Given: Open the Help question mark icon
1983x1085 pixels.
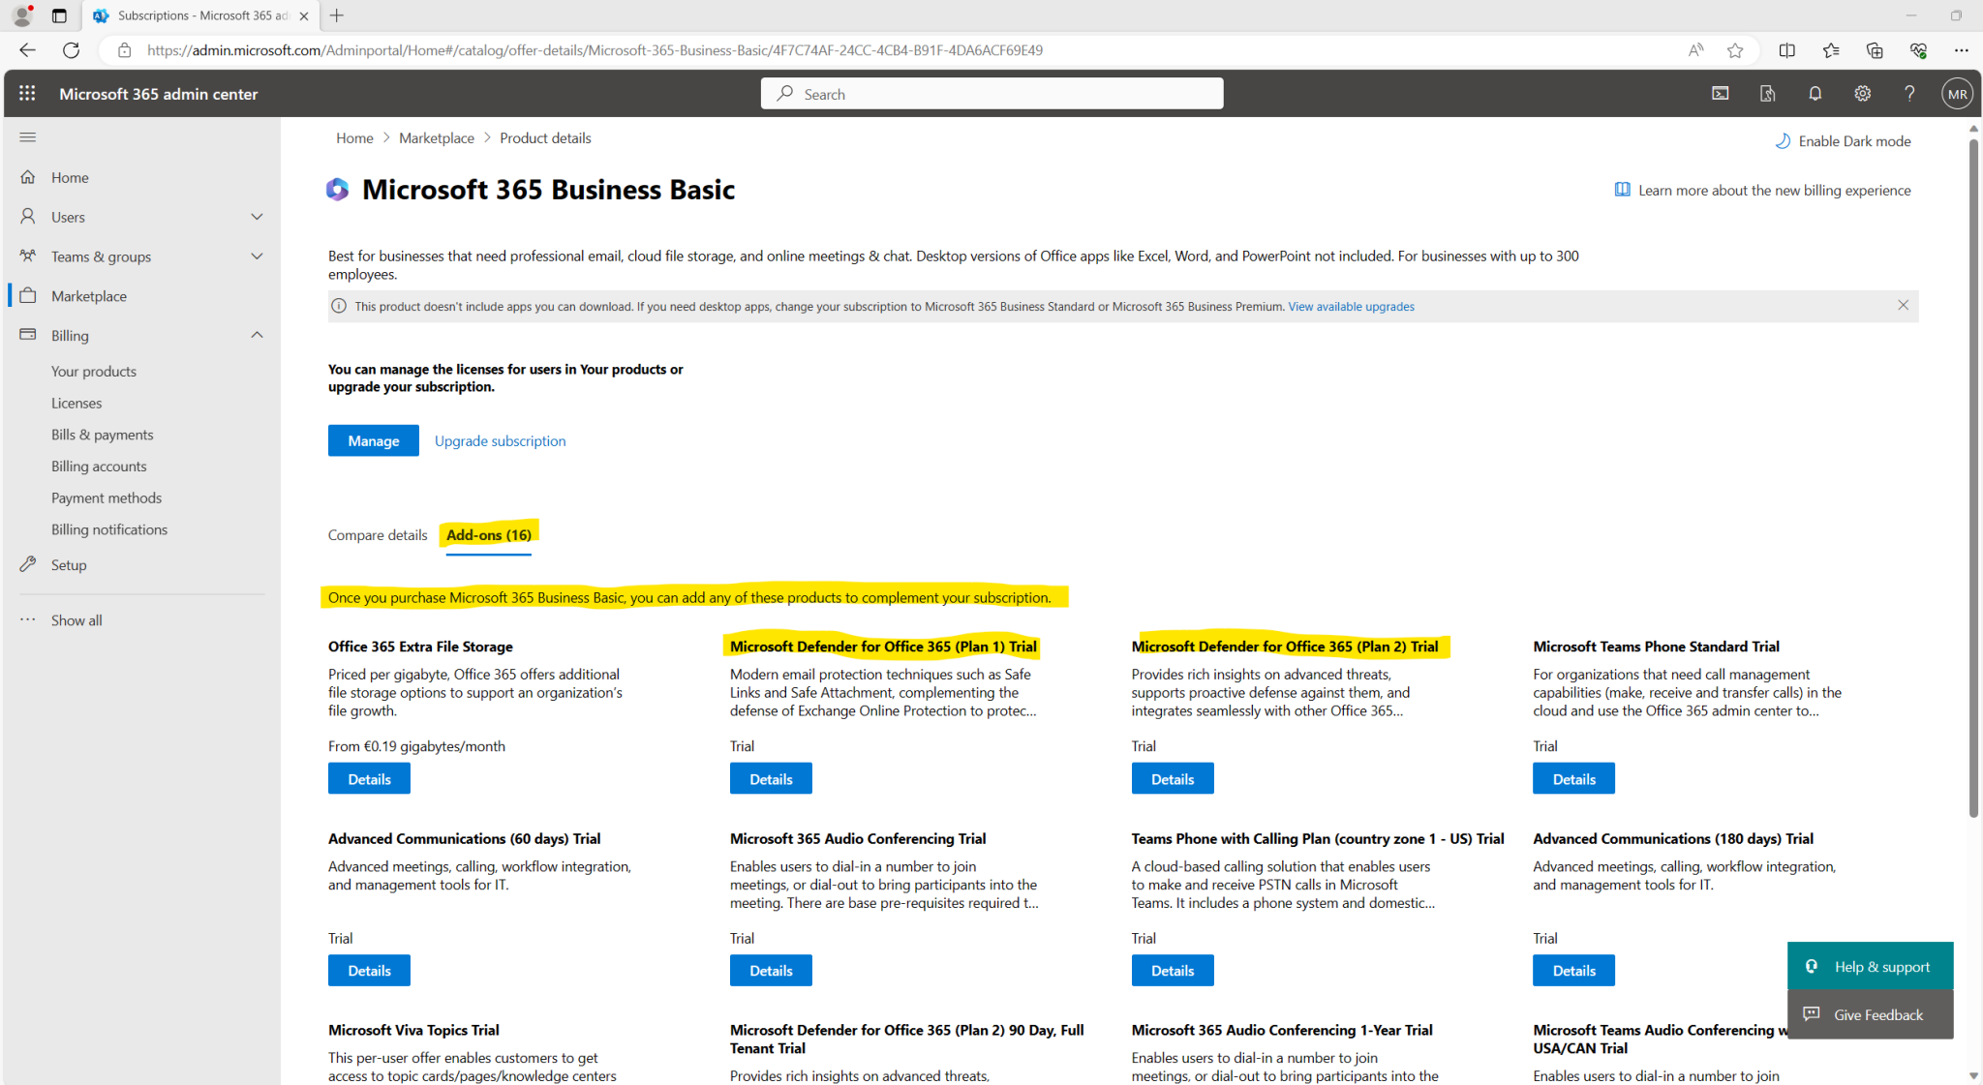Looking at the screenshot, I should coord(1909,93).
